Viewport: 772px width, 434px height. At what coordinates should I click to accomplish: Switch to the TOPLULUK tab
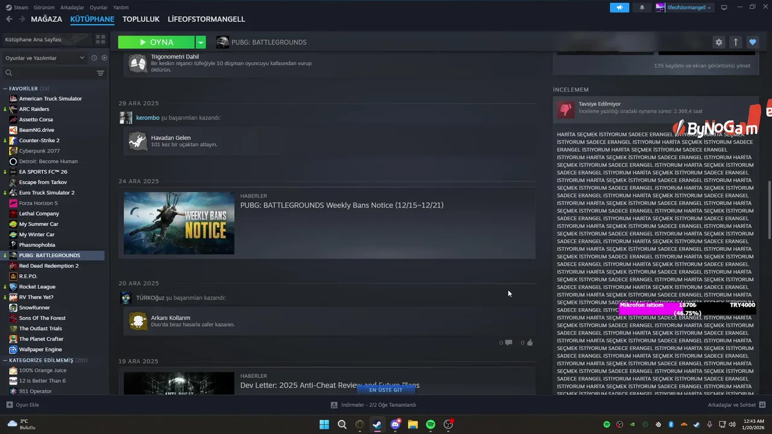(x=141, y=19)
